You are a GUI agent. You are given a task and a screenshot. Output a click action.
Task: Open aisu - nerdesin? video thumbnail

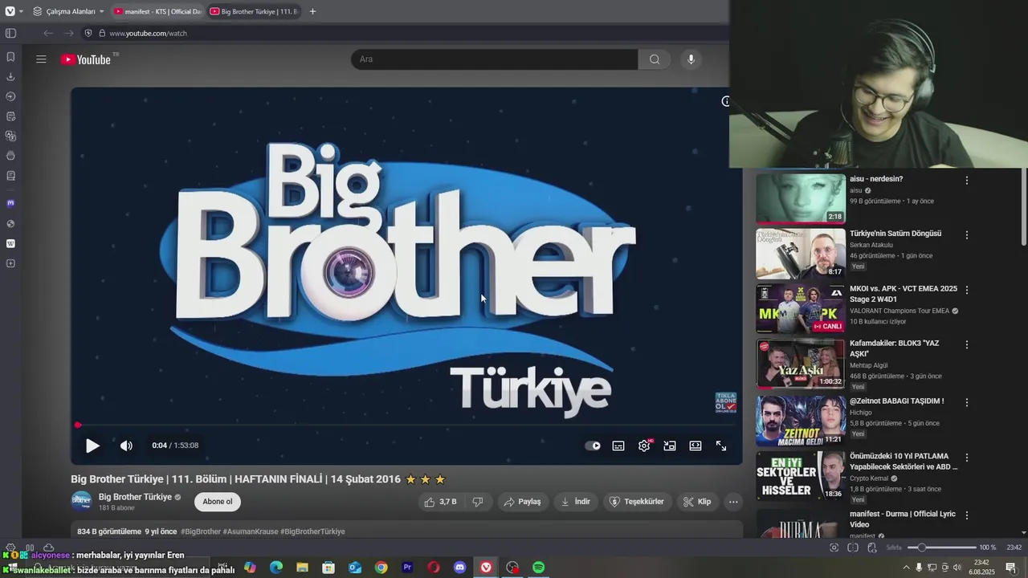pyautogui.click(x=801, y=198)
